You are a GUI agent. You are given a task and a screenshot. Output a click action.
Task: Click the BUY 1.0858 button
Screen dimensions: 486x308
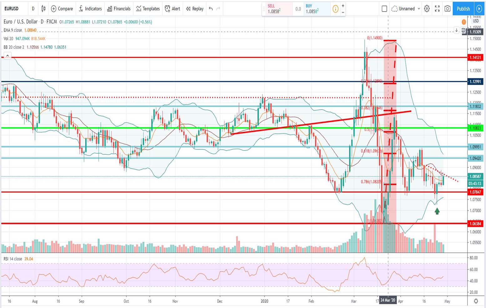pyautogui.click(x=315, y=9)
